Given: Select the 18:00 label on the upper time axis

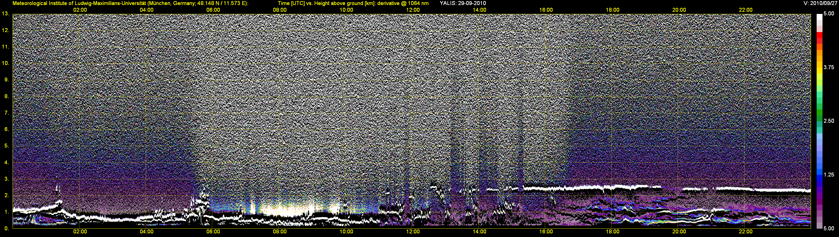Looking at the screenshot, I should click(613, 10).
